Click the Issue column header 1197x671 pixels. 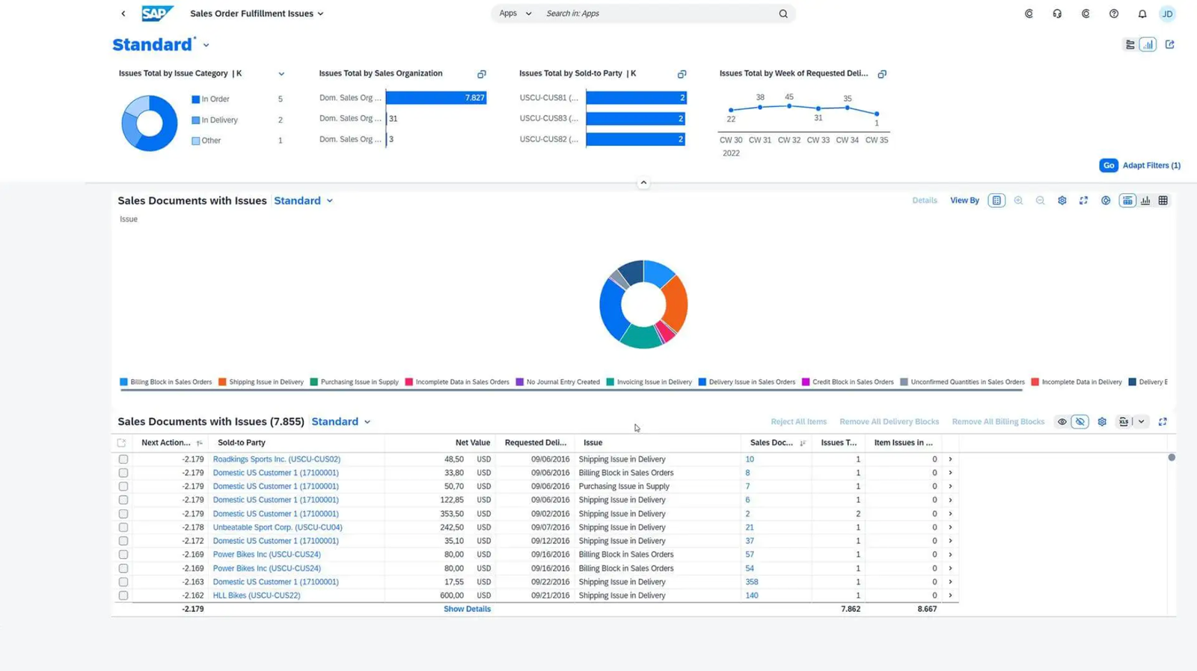(x=593, y=443)
